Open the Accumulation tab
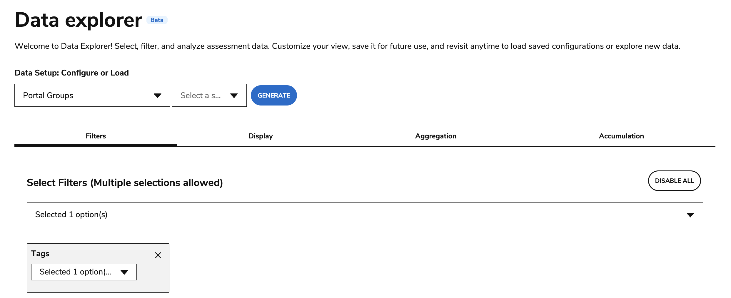Viewport: 731px width, 298px height. tap(621, 136)
